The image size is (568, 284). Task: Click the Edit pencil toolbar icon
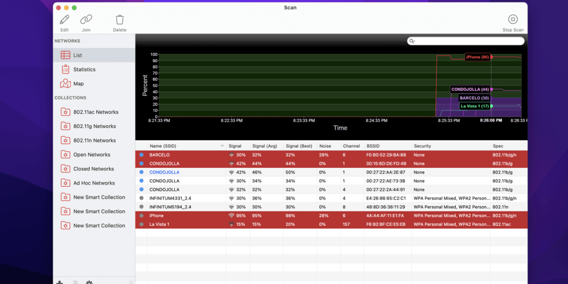(64, 19)
